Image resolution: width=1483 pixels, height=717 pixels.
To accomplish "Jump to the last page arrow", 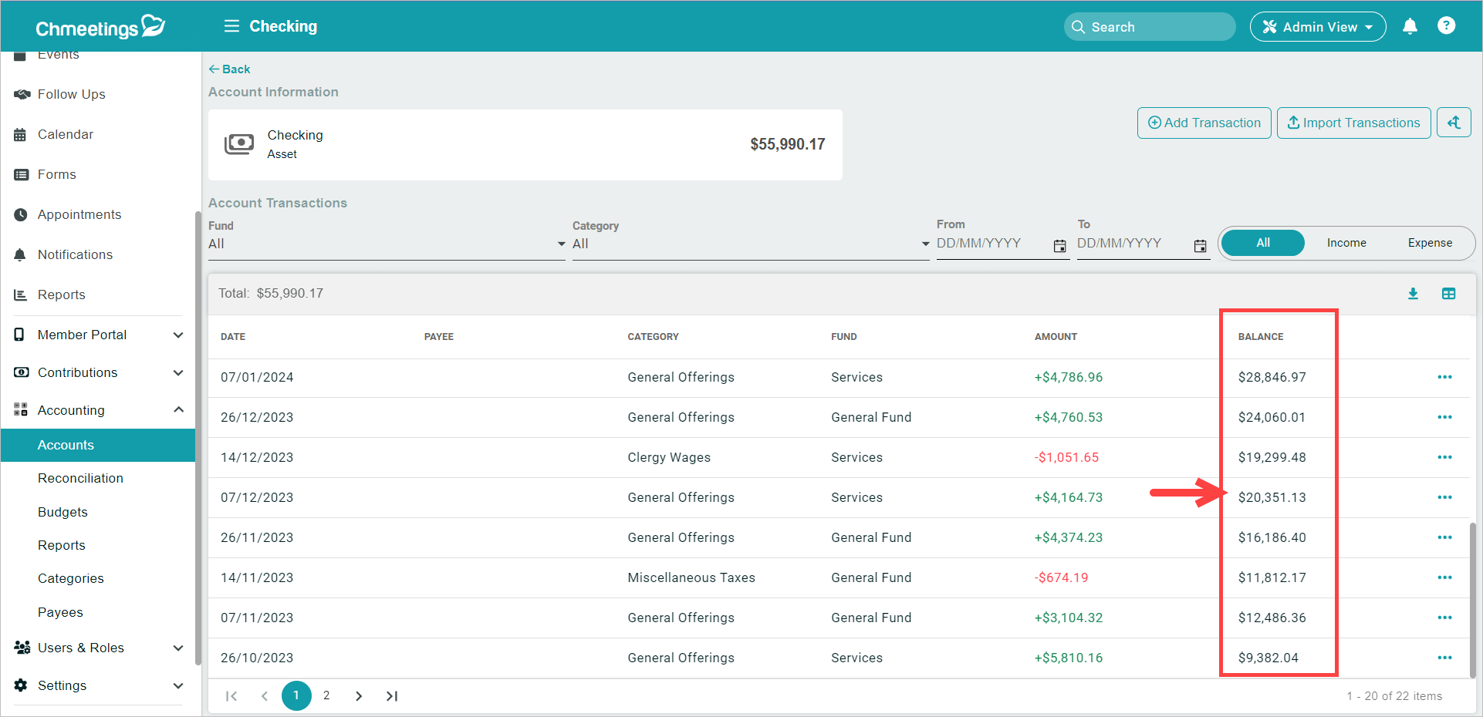I will 392,696.
